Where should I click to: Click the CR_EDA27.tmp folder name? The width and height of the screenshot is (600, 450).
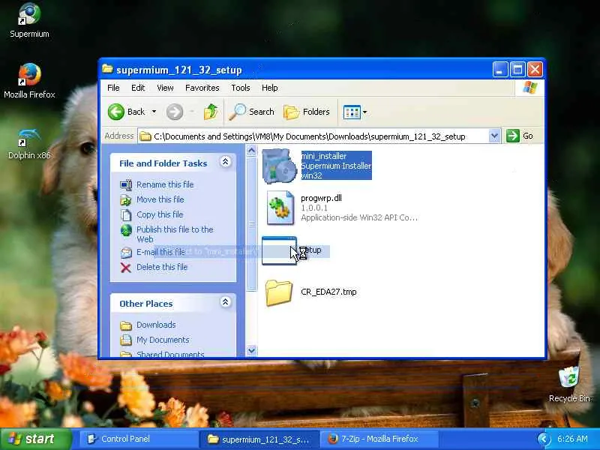328,292
